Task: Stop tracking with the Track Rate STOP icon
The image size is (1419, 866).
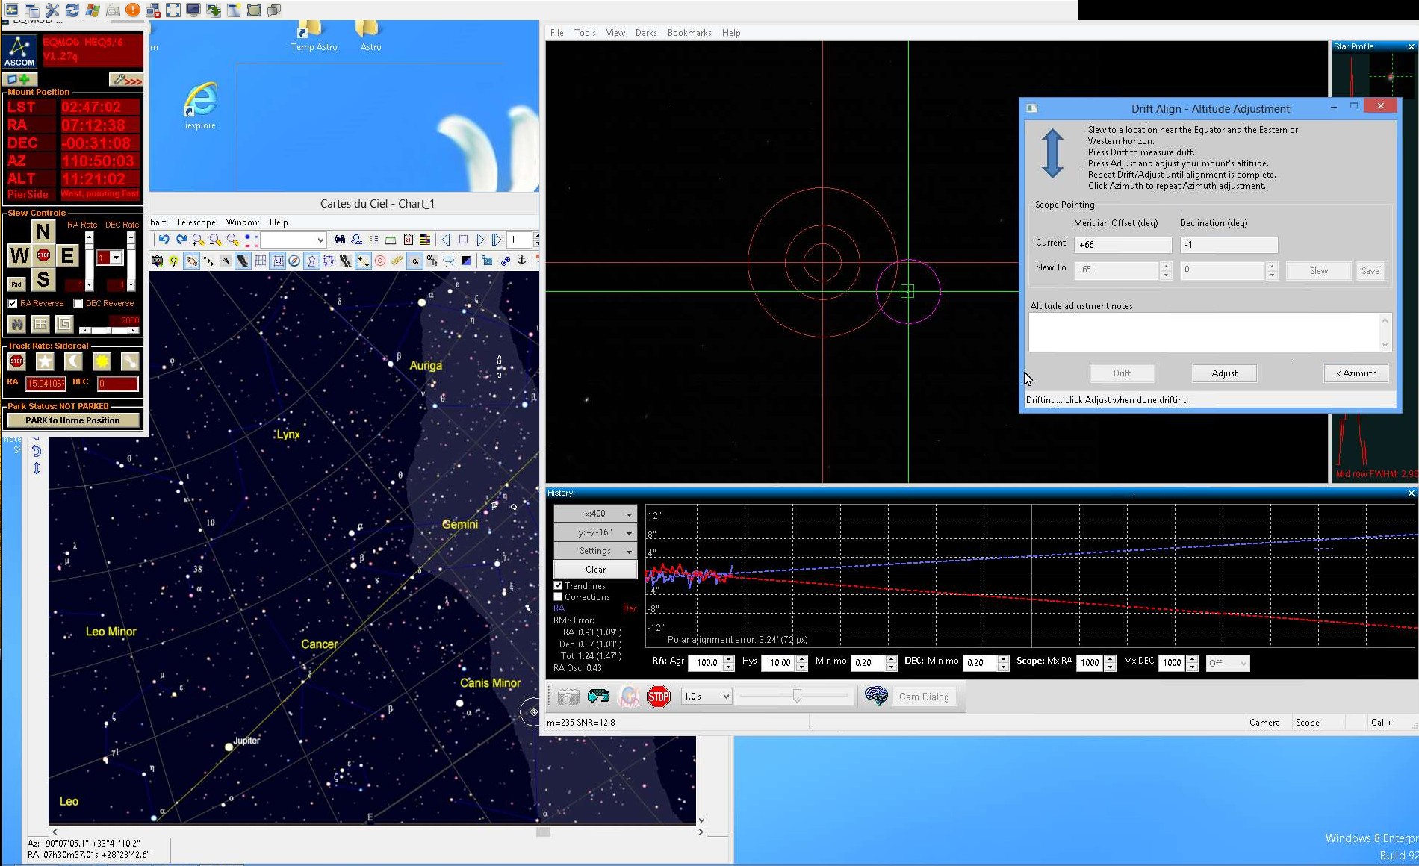Action: click(16, 361)
